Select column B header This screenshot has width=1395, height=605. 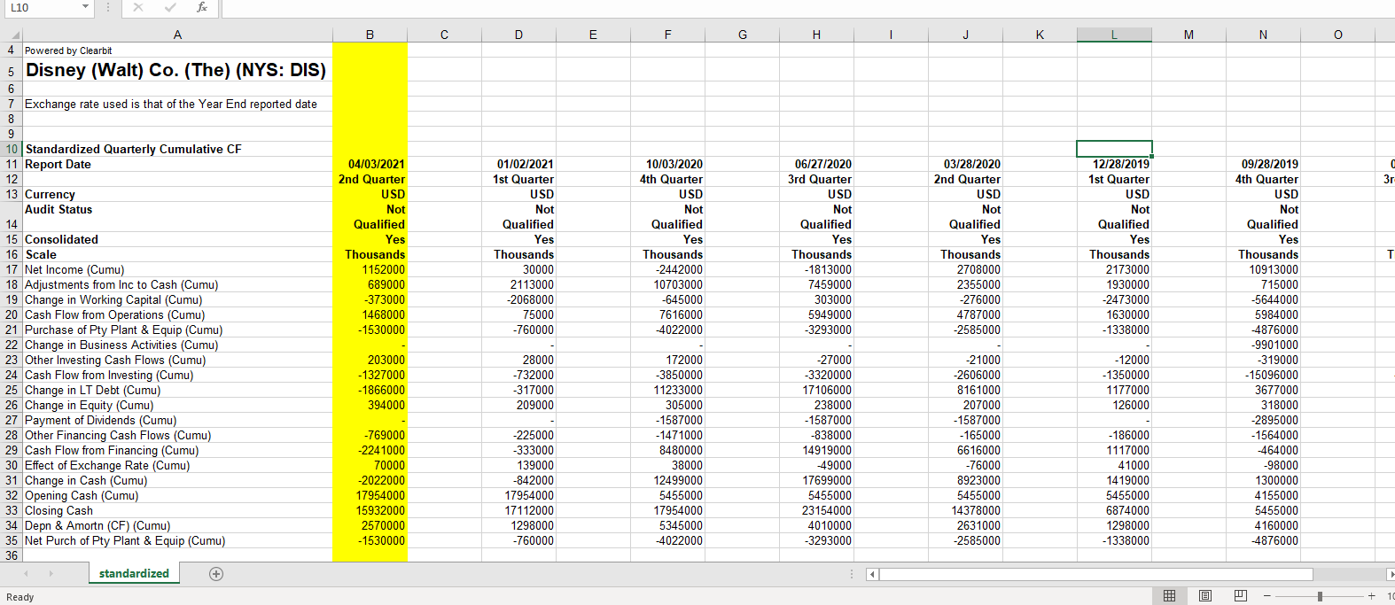click(x=370, y=35)
